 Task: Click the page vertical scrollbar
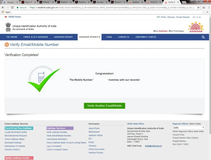tap(210, 75)
